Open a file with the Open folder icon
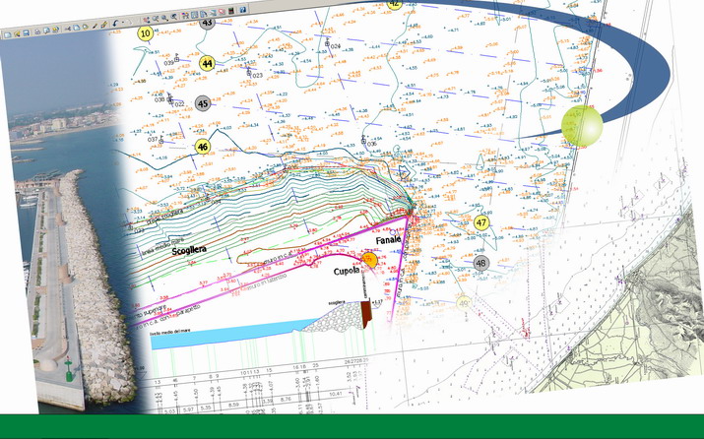Viewport: 704px width, 439px height. [17, 34]
